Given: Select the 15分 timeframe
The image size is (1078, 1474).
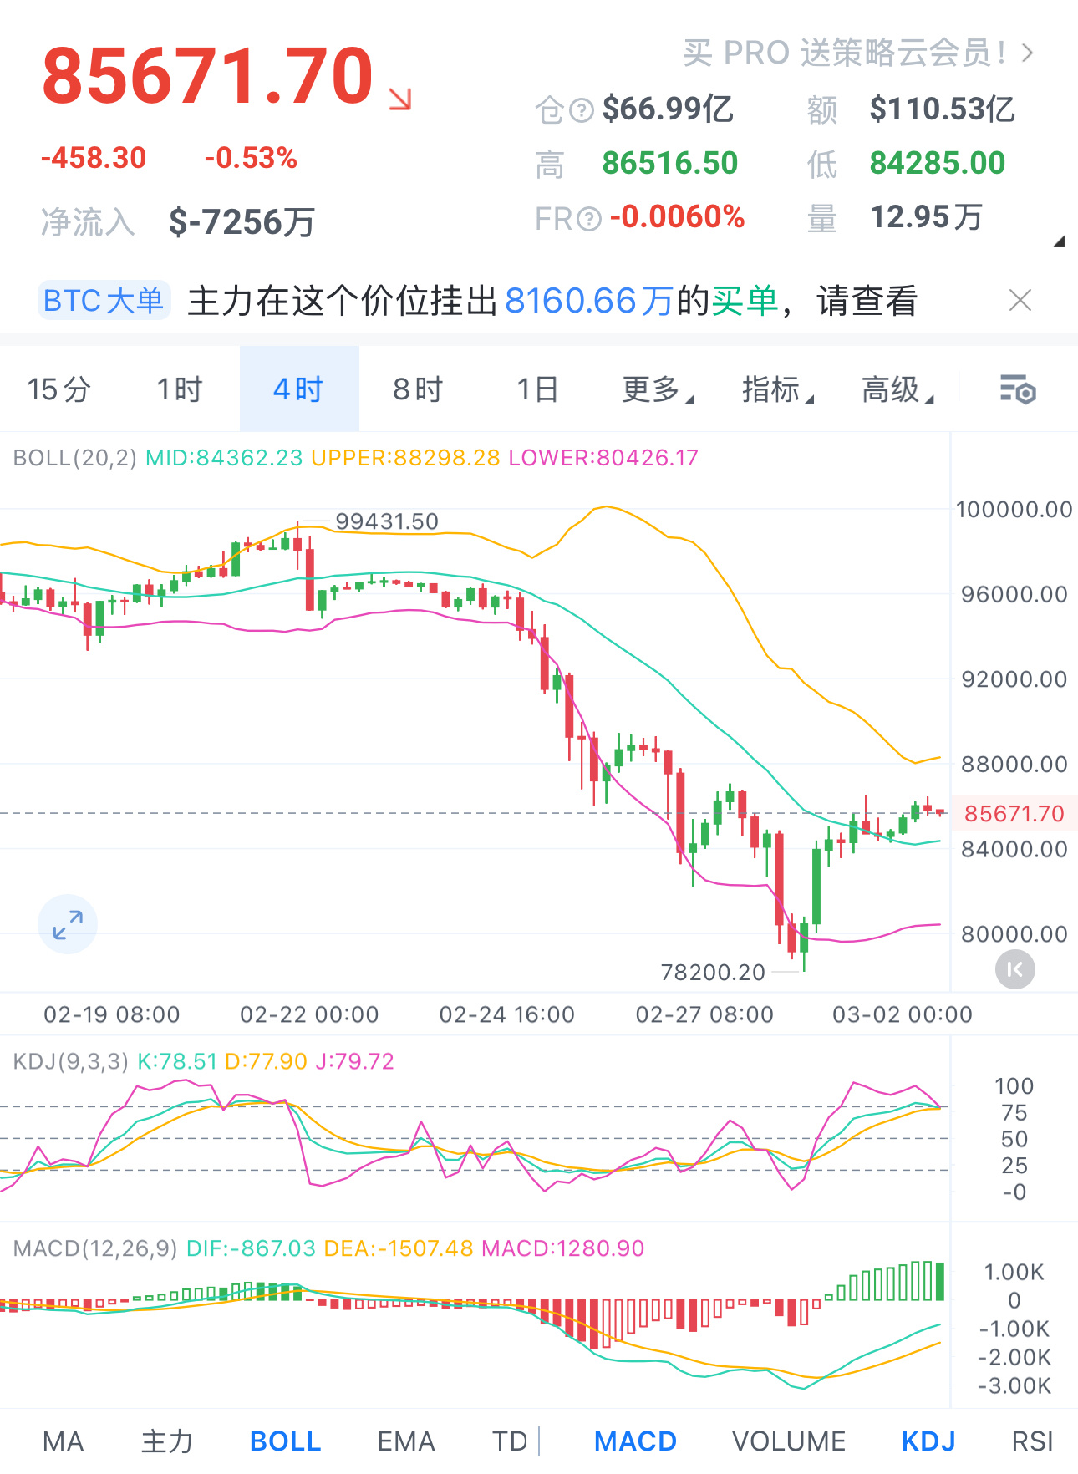Looking at the screenshot, I should [58, 389].
